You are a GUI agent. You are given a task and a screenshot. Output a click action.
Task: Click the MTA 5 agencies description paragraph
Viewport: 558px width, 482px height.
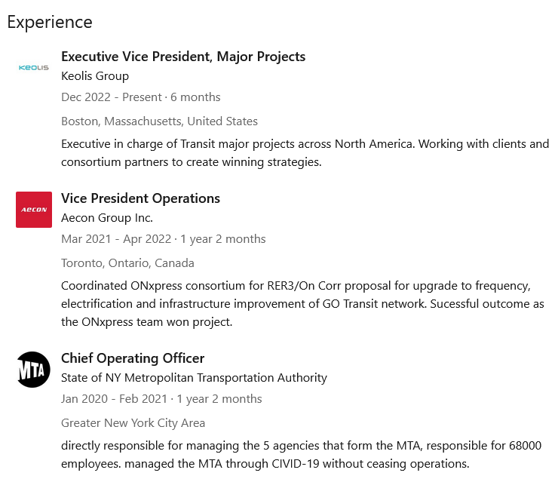point(300,455)
